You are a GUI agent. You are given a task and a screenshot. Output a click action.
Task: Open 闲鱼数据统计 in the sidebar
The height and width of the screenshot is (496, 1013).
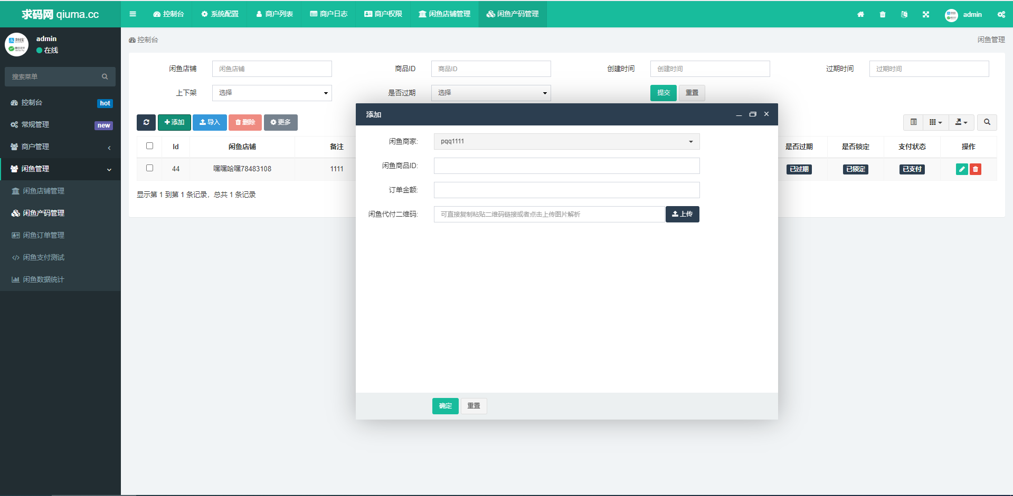(60, 279)
